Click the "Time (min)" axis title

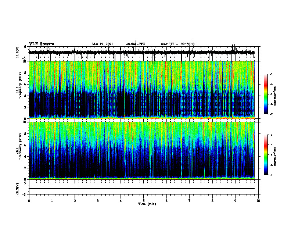click(147, 204)
